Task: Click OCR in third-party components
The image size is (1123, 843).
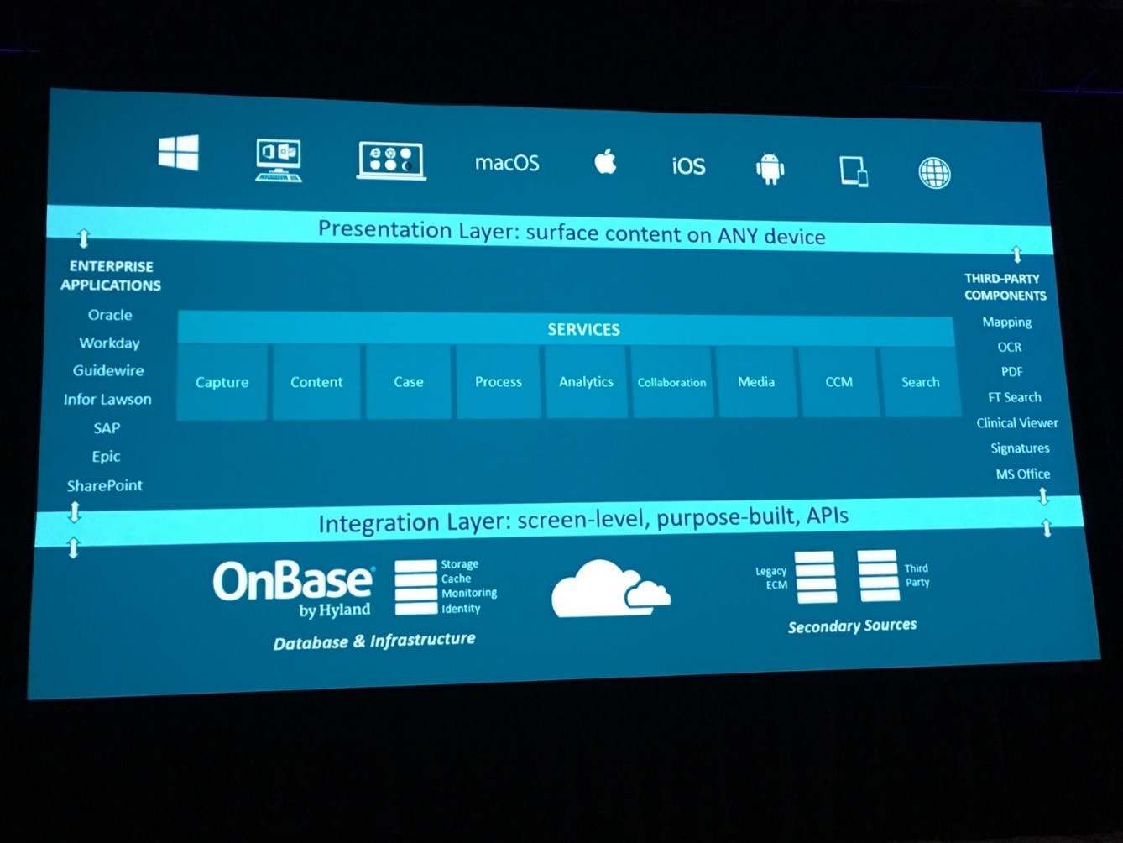Action: [1010, 347]
